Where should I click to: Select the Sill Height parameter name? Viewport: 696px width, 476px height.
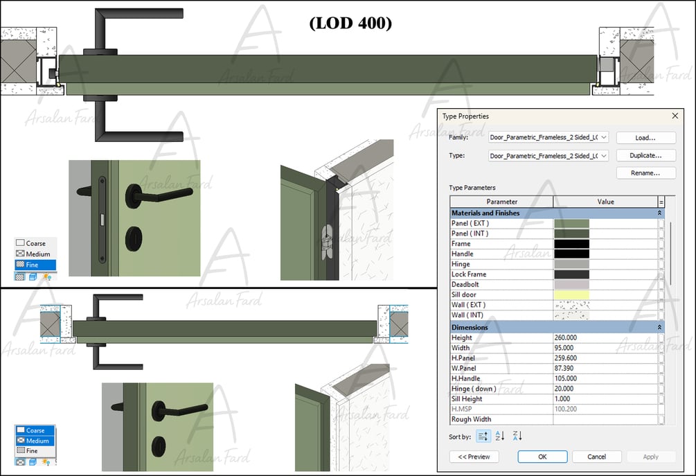click(467, 398)
